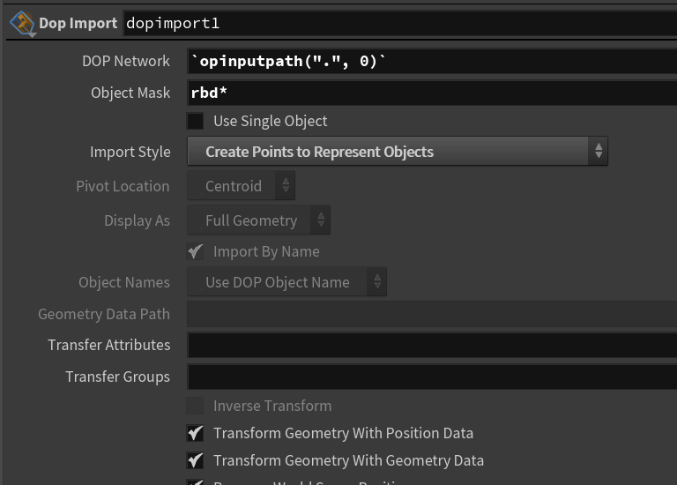The width and height of the screenshot is (677, 485).
Task: Click the Dop Import node type icon
Action: click(x=22, y=24)
